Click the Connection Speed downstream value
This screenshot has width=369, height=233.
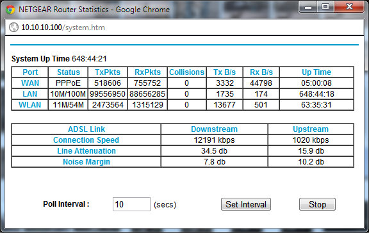(214, 140)
